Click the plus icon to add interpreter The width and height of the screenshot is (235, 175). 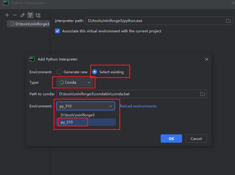coord(7,15)
